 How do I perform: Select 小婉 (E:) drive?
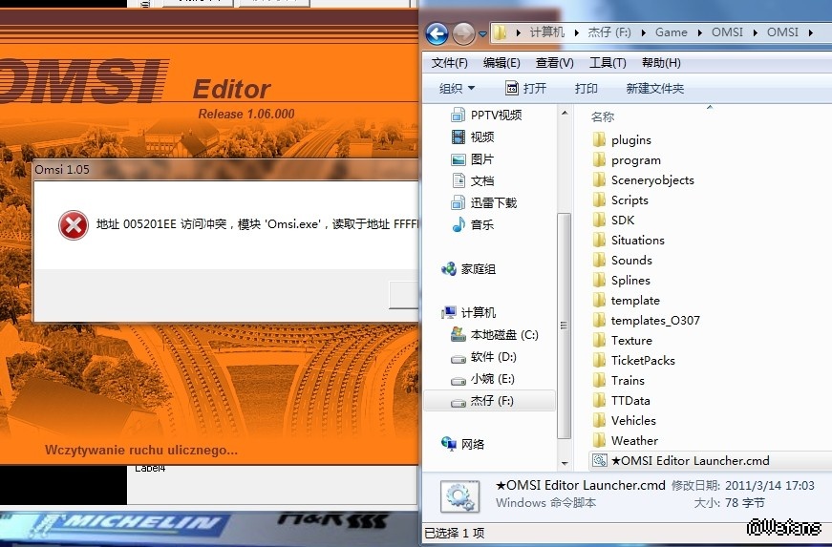pos(482,379)
